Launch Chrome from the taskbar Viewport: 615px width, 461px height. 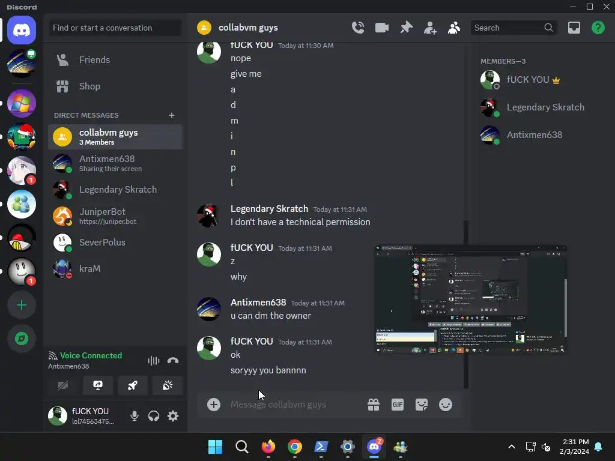coord(294,447)
